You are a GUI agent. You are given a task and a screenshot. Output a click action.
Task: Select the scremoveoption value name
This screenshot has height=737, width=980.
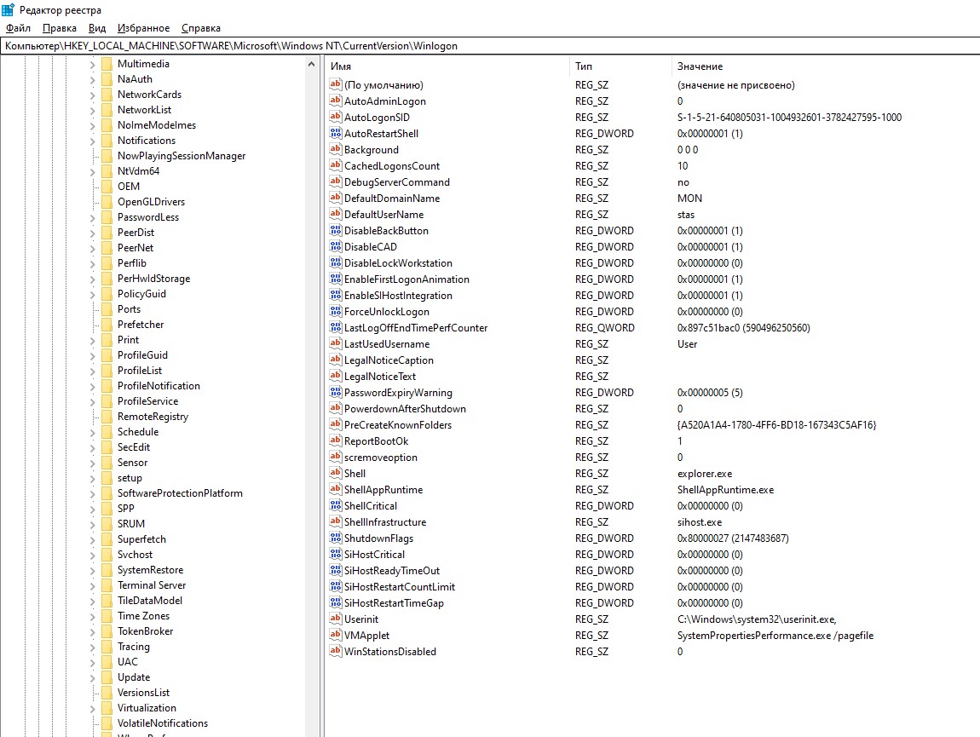pos(381,458)
